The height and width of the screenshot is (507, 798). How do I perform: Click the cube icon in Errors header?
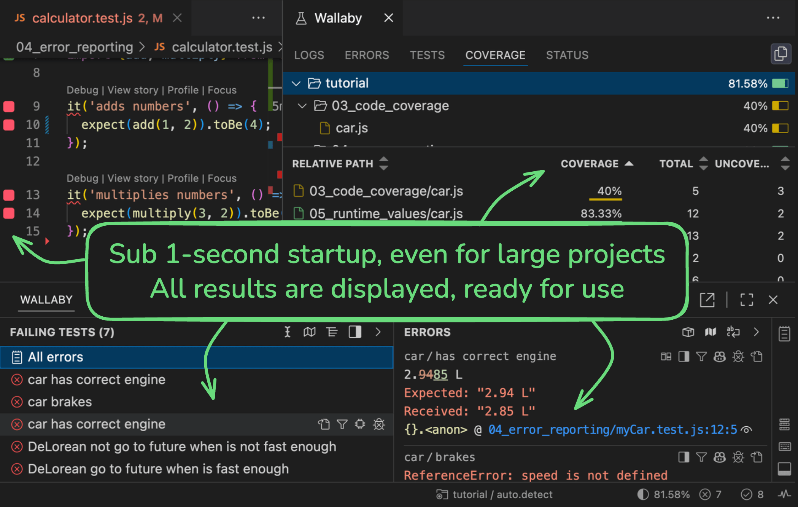688,332
